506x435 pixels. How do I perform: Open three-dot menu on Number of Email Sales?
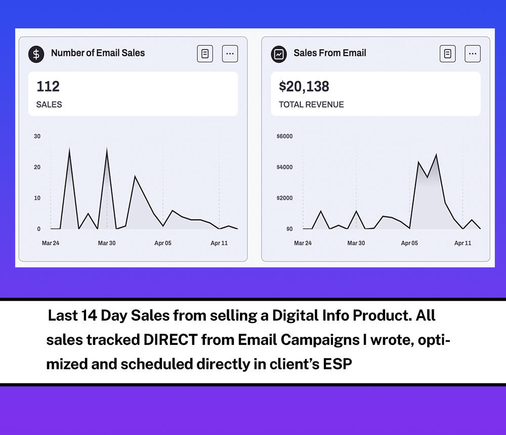tap(230, 54)
